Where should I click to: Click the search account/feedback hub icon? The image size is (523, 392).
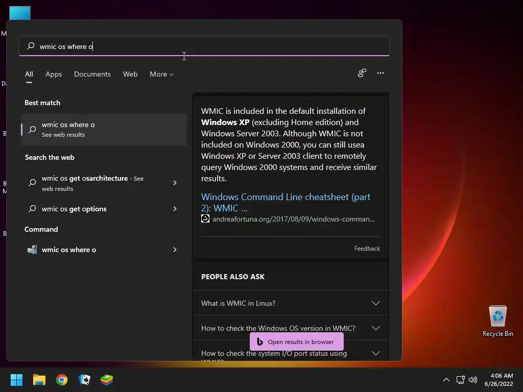362,73
